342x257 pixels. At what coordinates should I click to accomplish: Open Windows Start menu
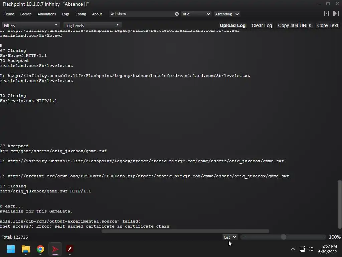pos(11,249)
